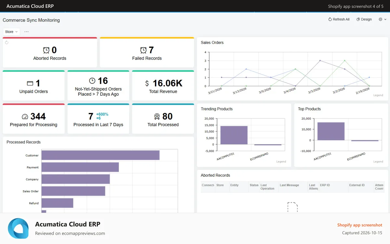The image size is (390, 244).
Task: Click the Commerce Sync Monitoring title
Action: 31,20
